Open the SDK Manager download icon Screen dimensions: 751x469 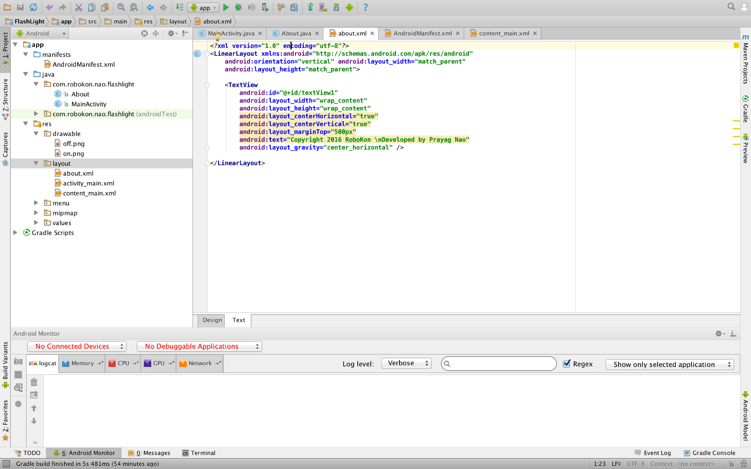pyautogui.click(x=336, y=7)
